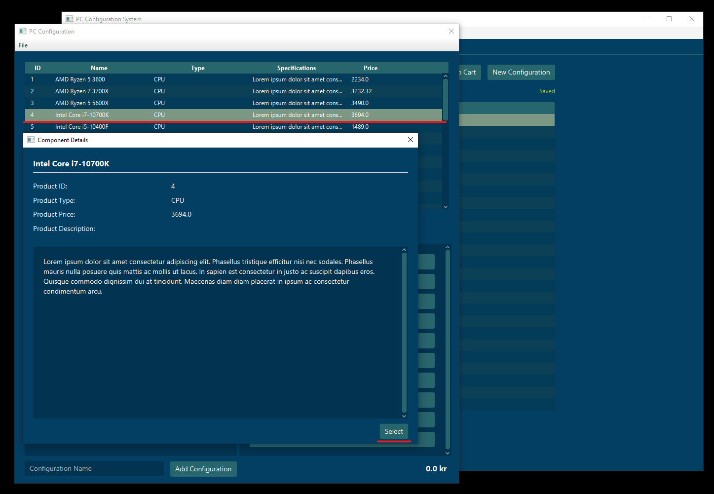Open the File menu in PC Configuration
Viewport: 714px width, 494px height.
23,45
